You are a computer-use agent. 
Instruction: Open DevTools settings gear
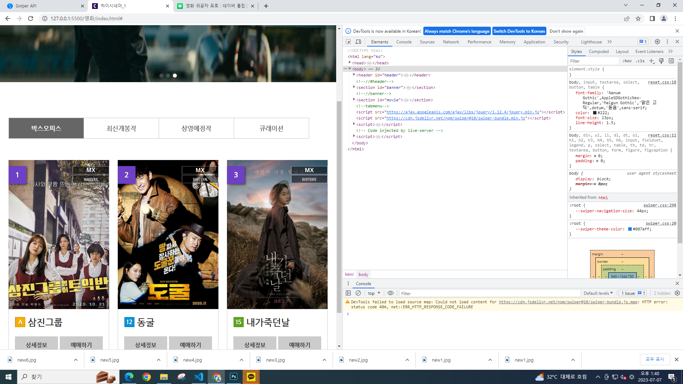click(657, 42)
